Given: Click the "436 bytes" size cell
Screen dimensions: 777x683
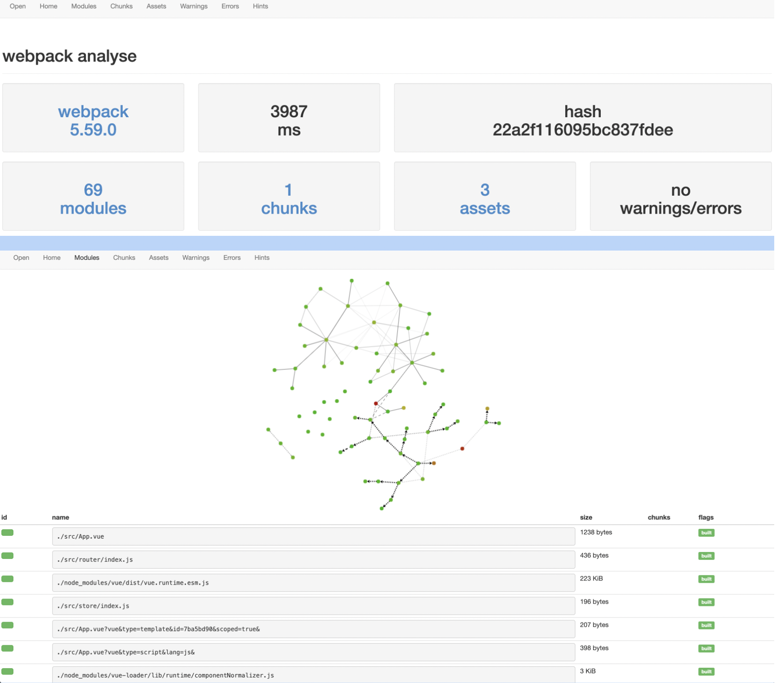Looking at the screenshot, I should tap(594, 555).
